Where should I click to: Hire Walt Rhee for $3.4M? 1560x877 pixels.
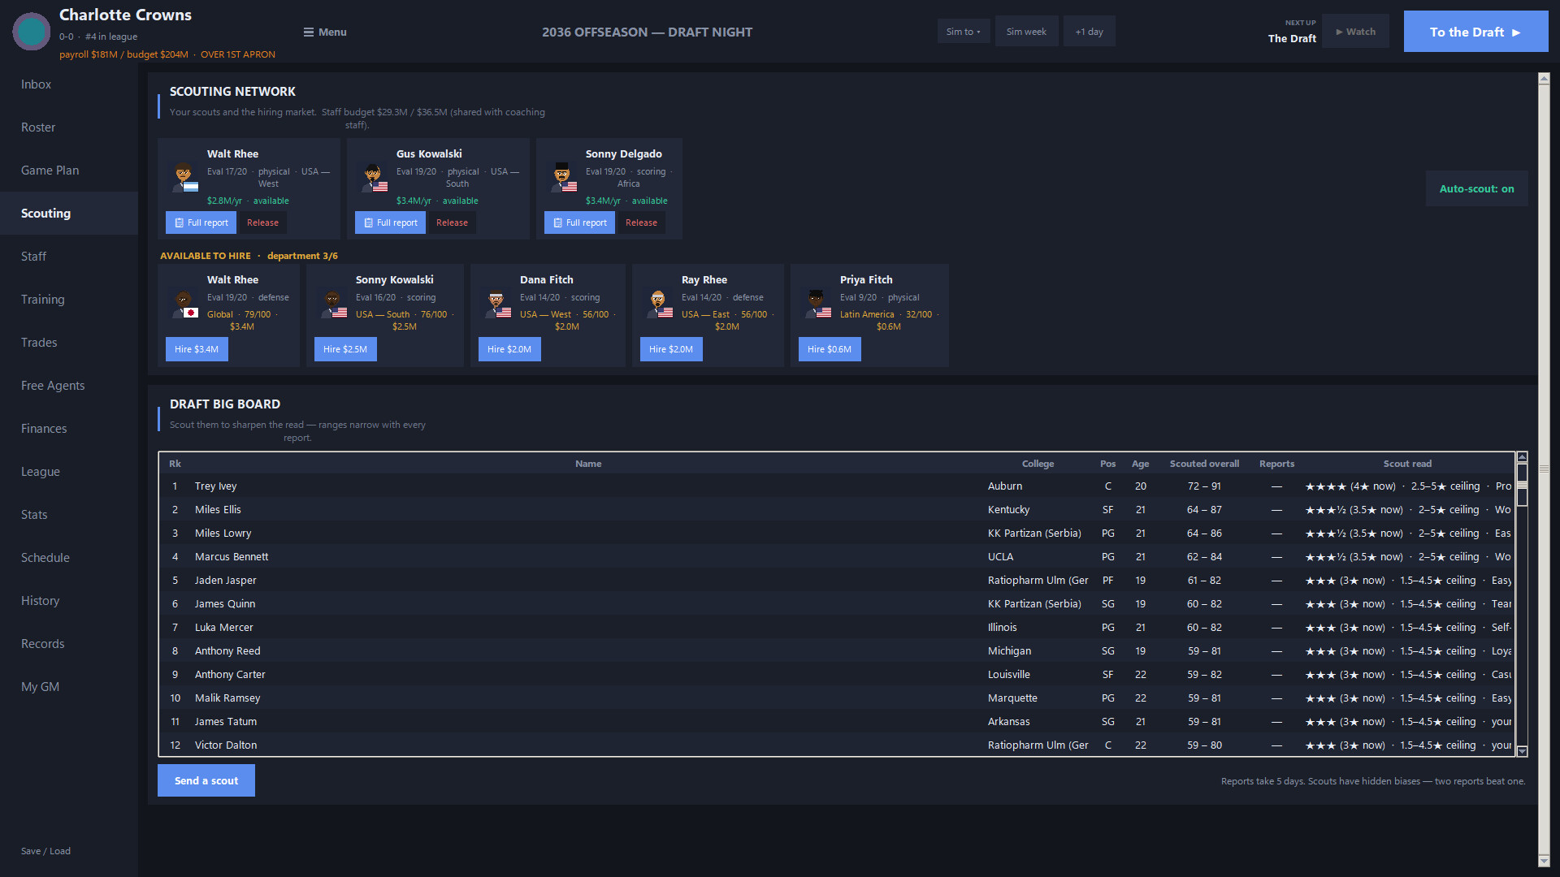pyautogui.click(x=197, y=349)
